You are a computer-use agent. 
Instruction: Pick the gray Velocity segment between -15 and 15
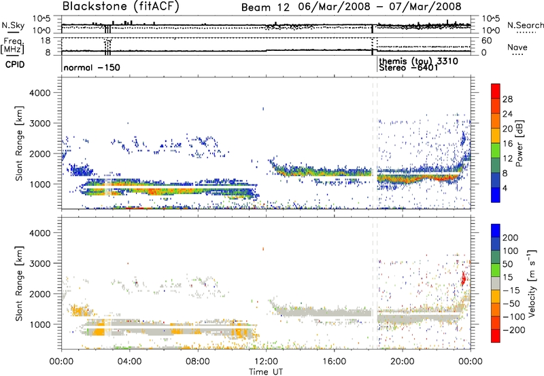pos(496,283)
